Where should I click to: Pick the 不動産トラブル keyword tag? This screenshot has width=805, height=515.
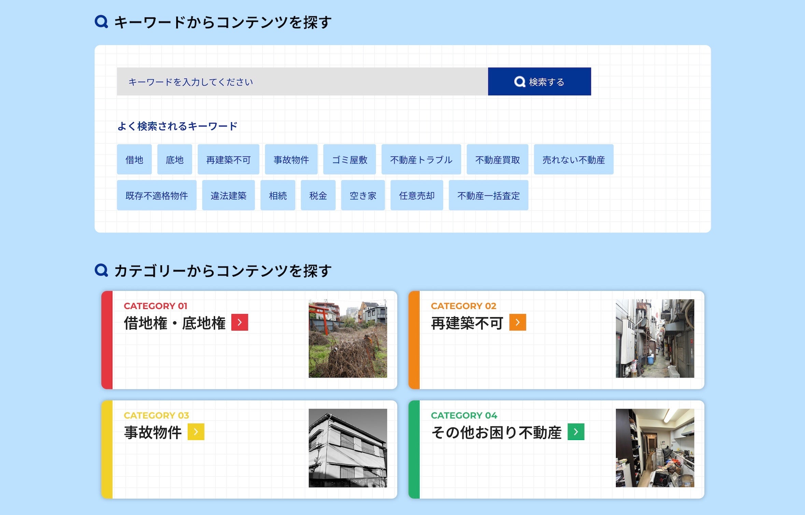coord(421,160)
